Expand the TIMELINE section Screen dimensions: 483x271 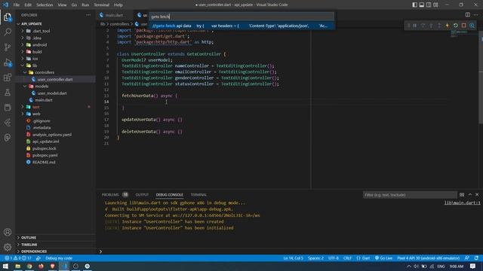[x=55, y=245]
